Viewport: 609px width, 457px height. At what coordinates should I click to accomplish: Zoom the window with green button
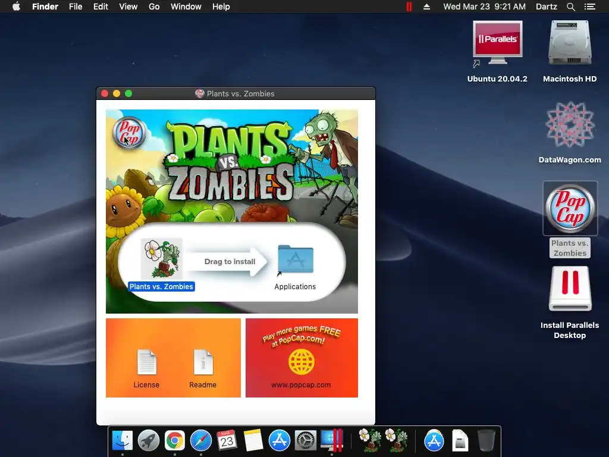128,93
